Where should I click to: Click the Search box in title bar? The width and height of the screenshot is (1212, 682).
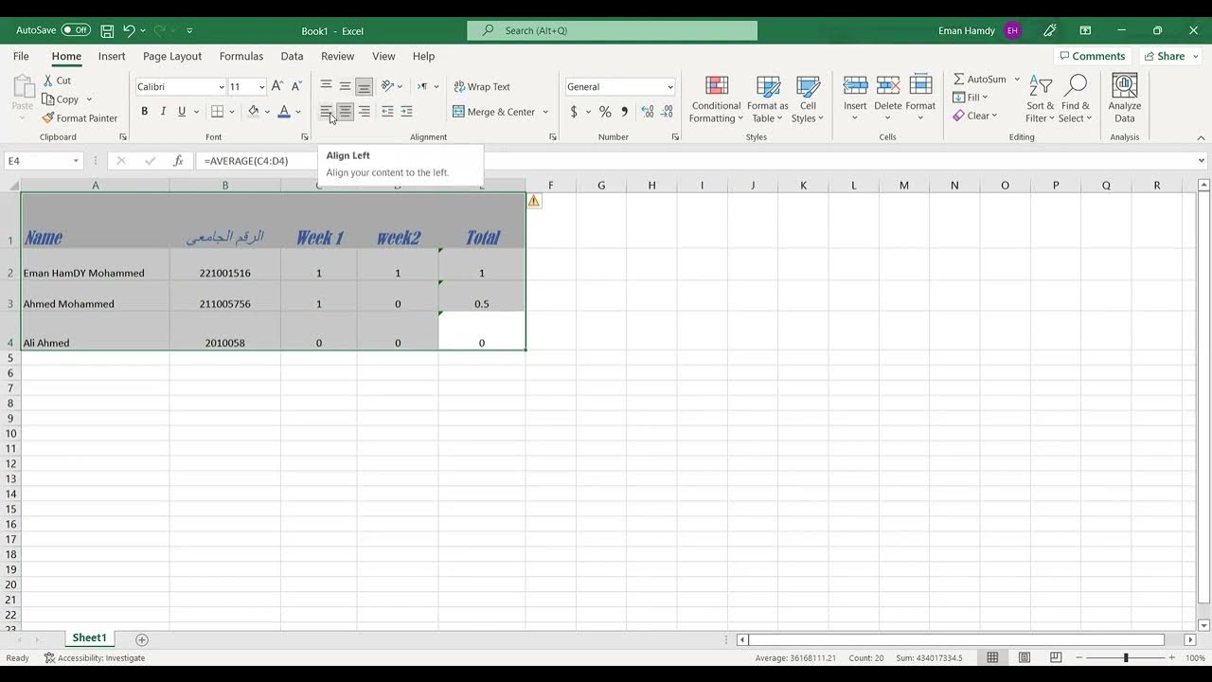[x=612, y=30]
